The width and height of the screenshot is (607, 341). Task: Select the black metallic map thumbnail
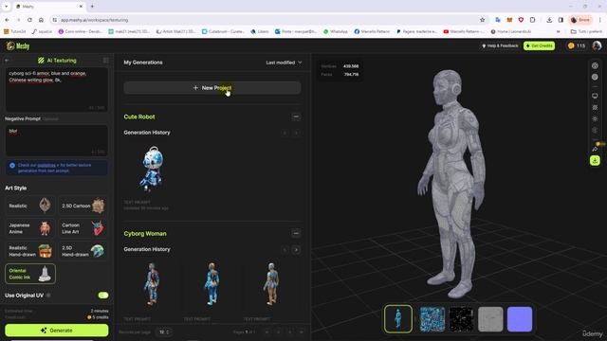pyautogui.click(x=462, y=319)
